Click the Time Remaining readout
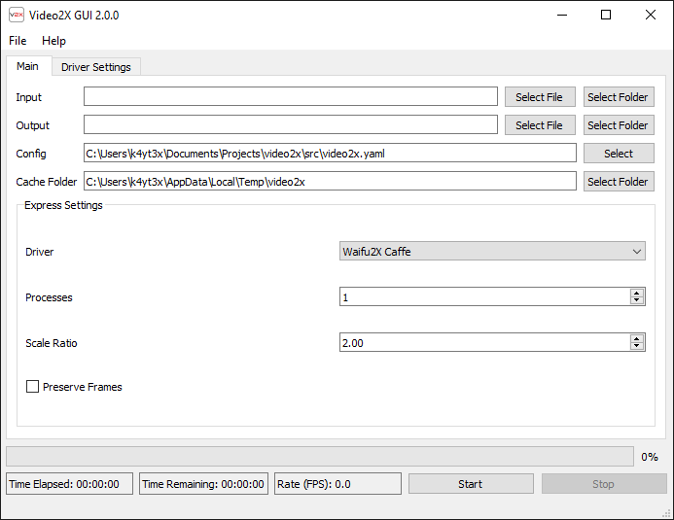674x520 pixels. coord(203,484)
